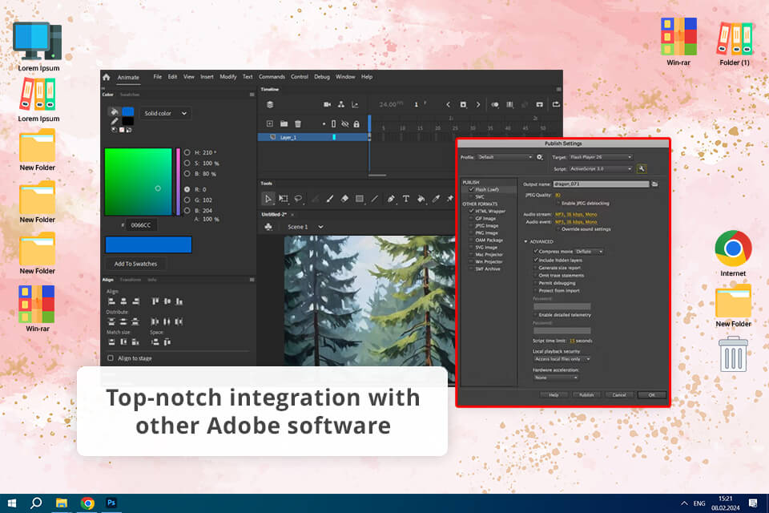Open the Window menu
This screenshot has width=769, height=513.
coord(345,77)
